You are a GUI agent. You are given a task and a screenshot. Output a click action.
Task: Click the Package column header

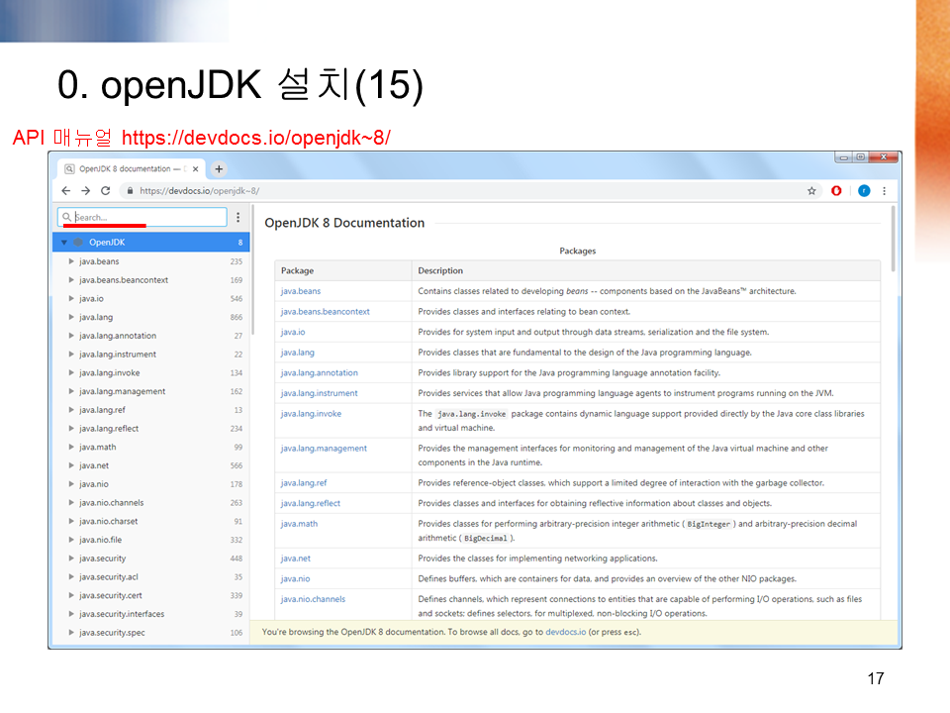[x=343, y=271]
